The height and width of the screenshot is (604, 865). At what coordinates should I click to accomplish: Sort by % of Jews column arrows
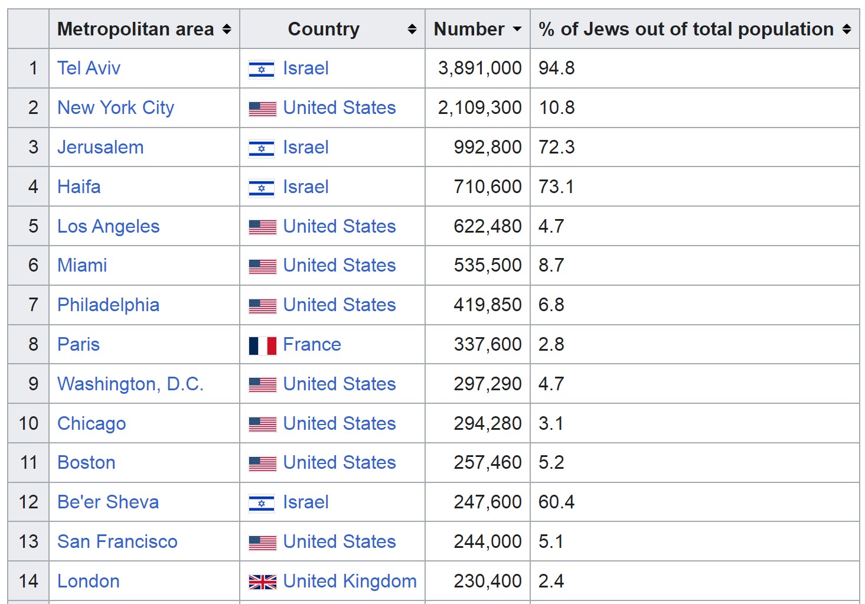click(847, 29)
